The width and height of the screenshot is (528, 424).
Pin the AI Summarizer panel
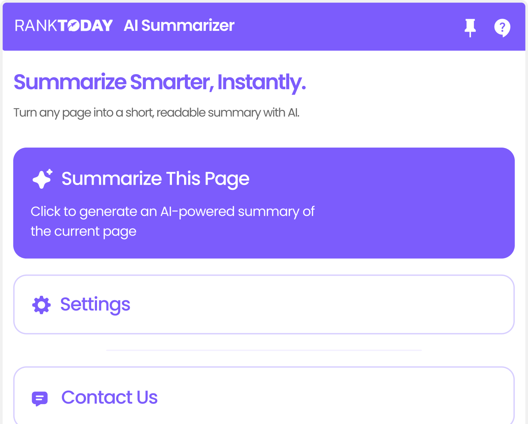pos(470,28)
